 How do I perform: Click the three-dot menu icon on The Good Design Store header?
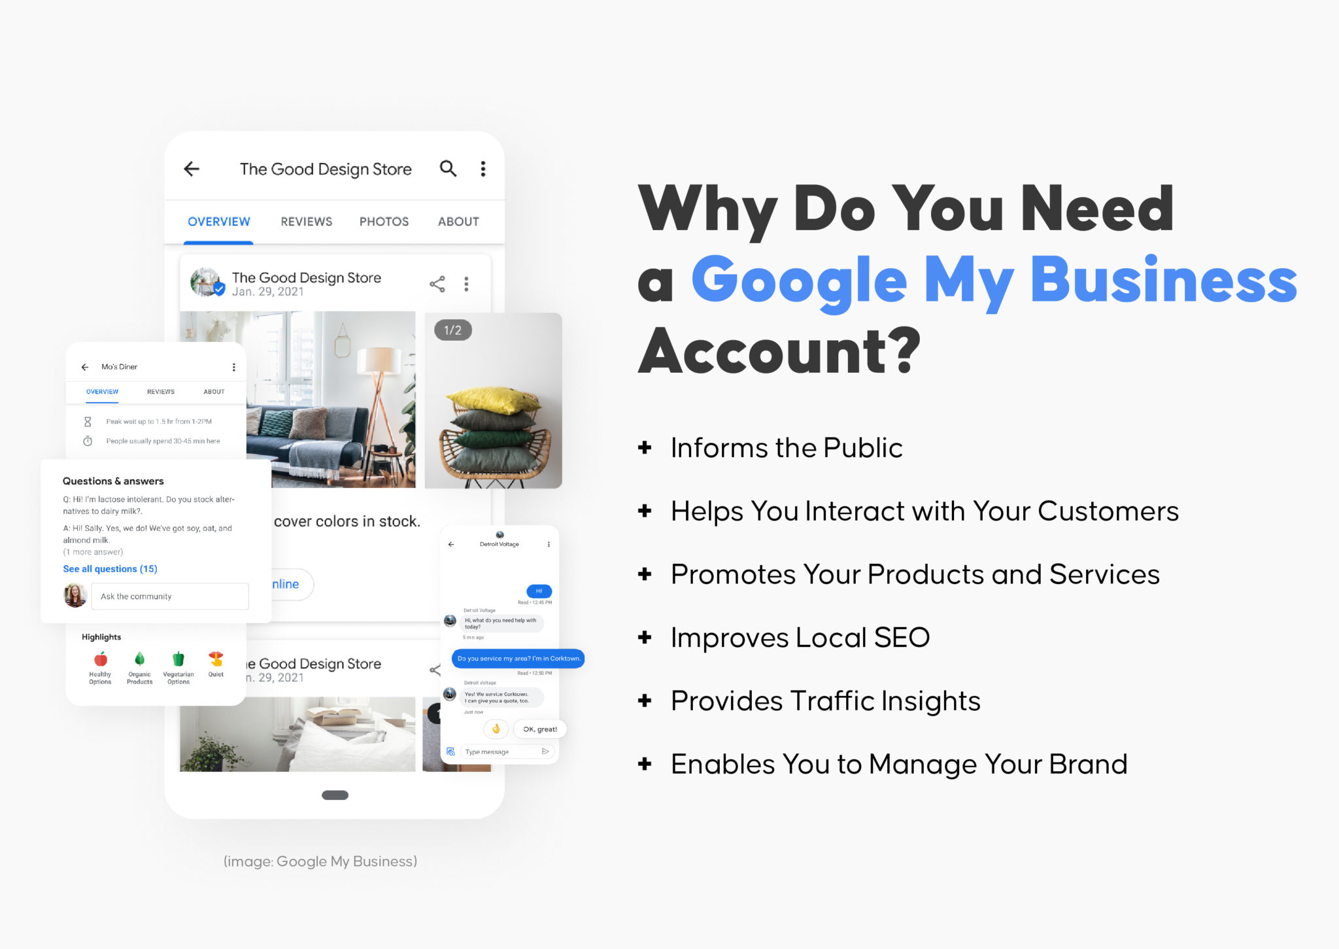coord(483,169)
